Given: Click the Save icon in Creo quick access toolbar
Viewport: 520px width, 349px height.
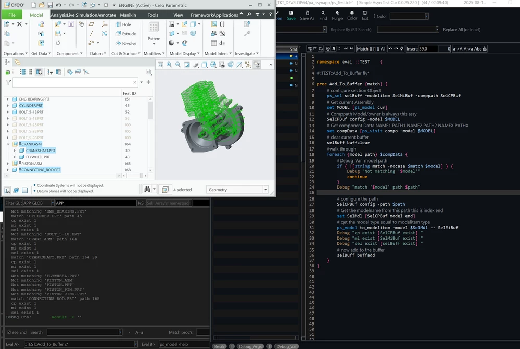Looking at the screenshot, I should tap(50, 5).
